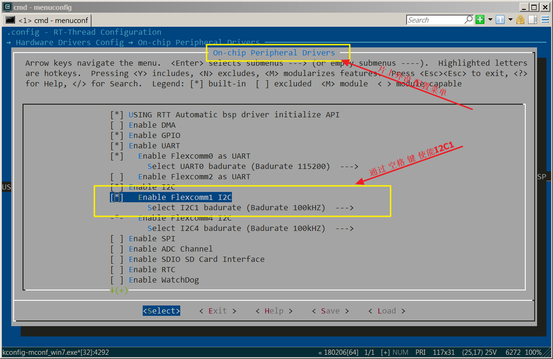Expand Select UART0 badurate submenu

(253, 167)
